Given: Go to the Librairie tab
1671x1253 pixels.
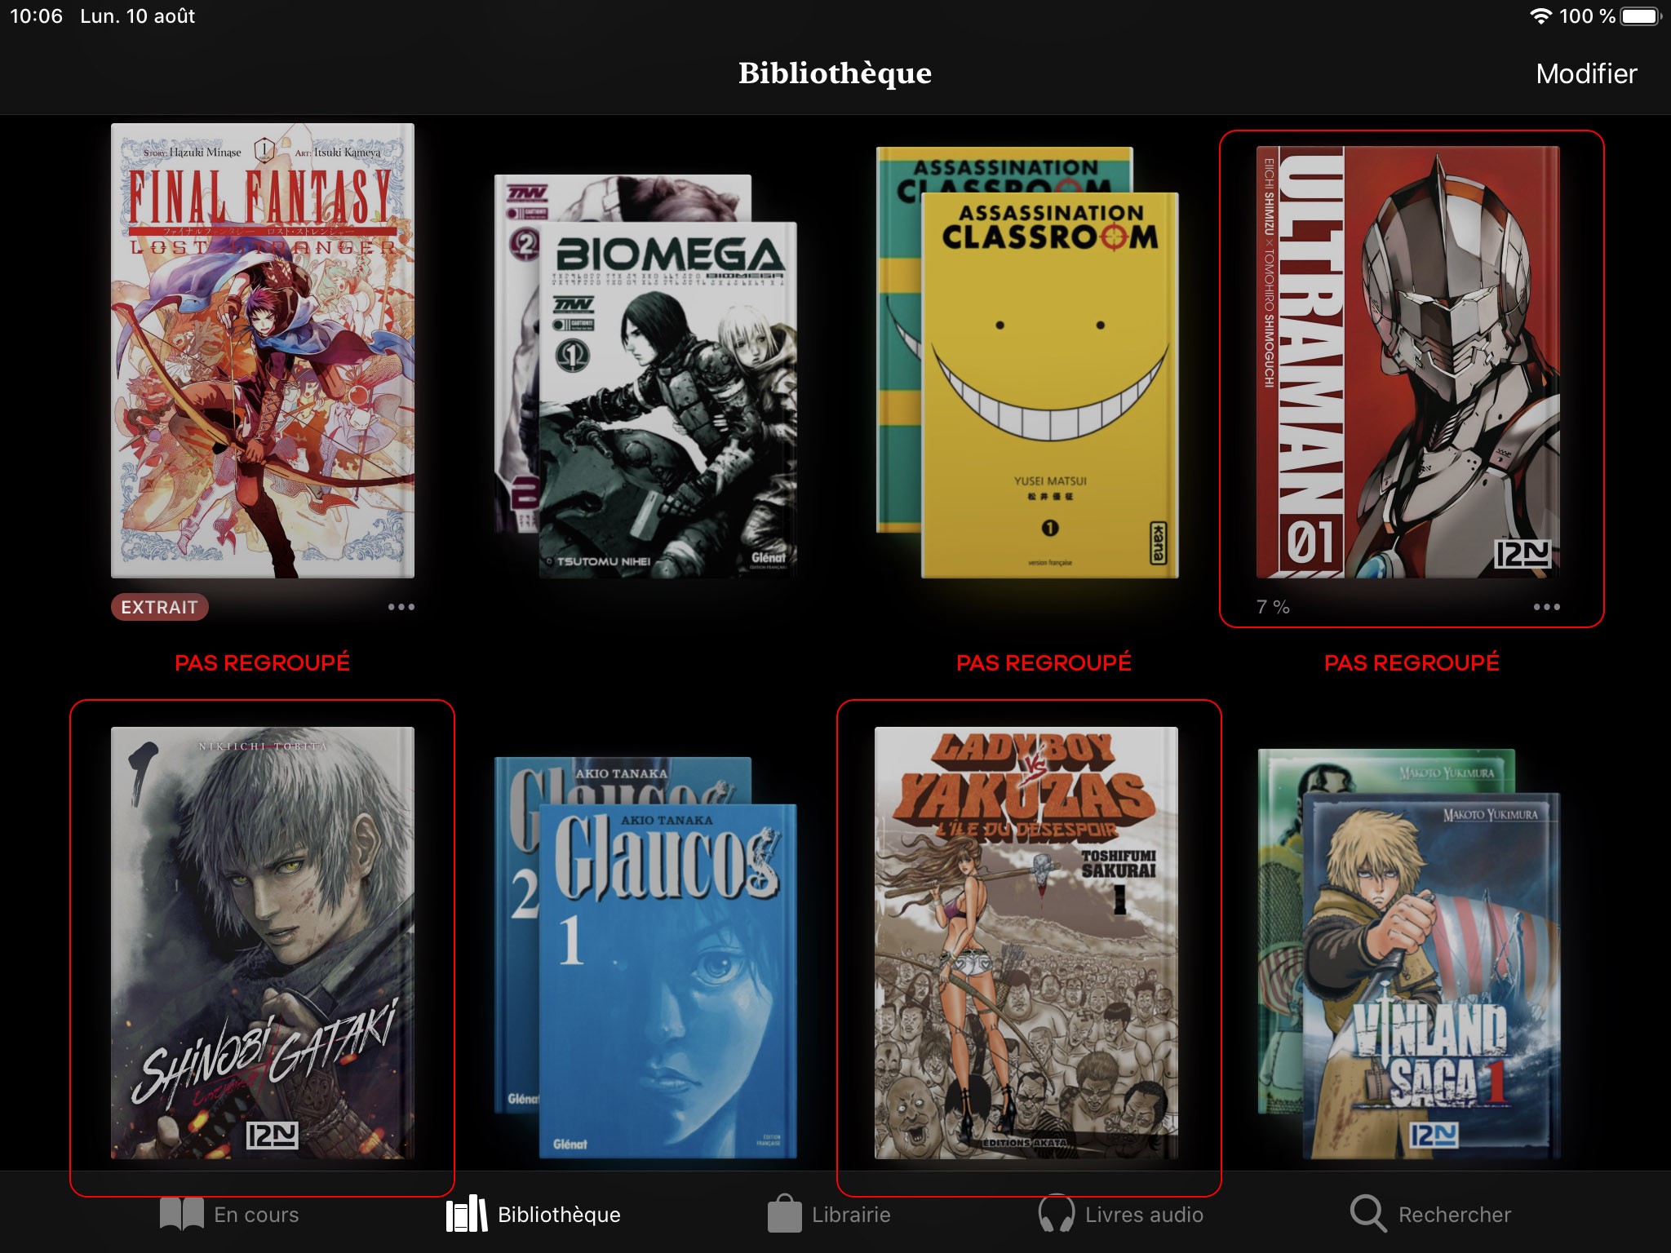Looking at the screenshot, I should (829, 1214).
